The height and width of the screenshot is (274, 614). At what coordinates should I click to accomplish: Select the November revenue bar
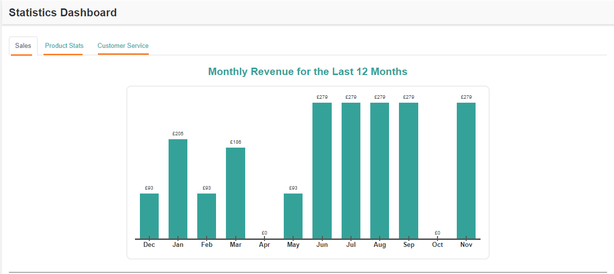[x=466, y=171]
